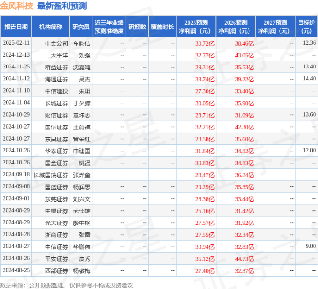Click 35.90亿 forecast value
The image size is (318, 289).
pos(245,103)
